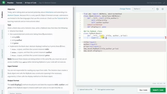167x94 pixels.
Task: Click the line and column status text
Action: pyautogui.click(x=159, y=83)
